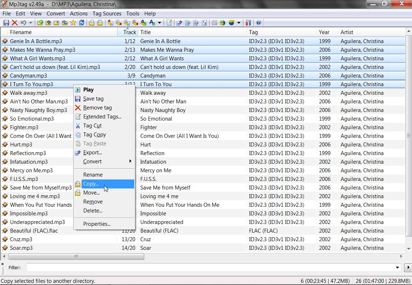
Task: Click the Tag - Filename converter toolbar icon
Action: point(111,23)
